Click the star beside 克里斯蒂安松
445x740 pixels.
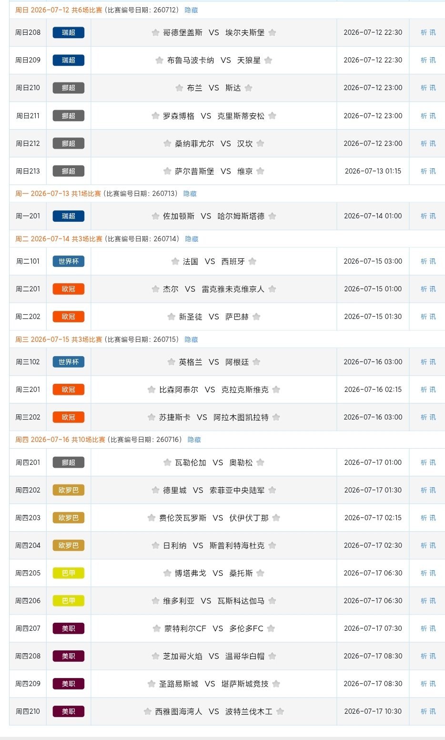(x=272, y=116)
